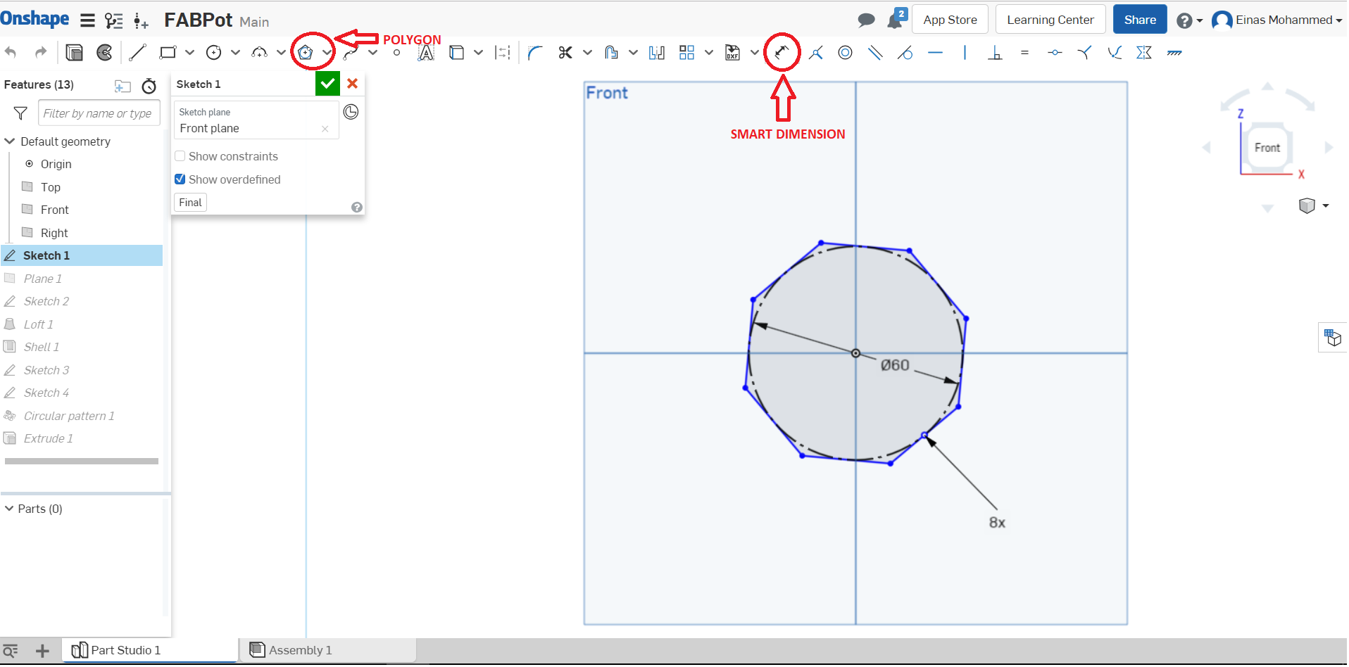Collapse the Default geometry tree group
The height and width of the screenshot is (667, 1349).
coord(10,141)
